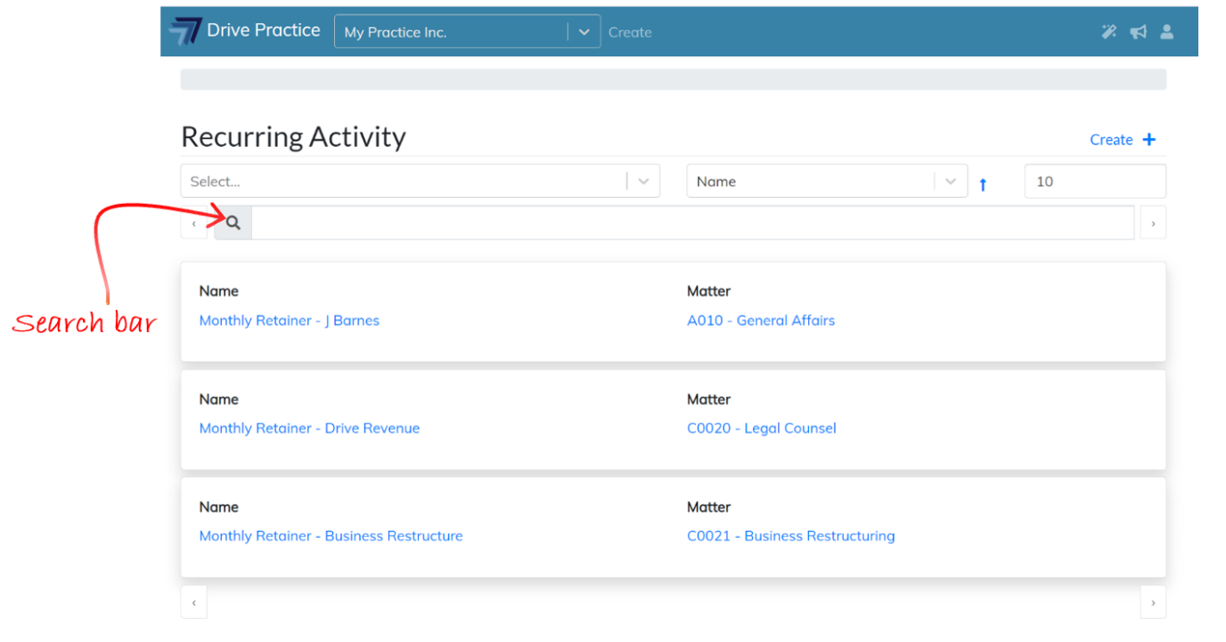Click the plus icon beside Create
This screenshot has width=1226, height=642.
pos(1148,140)
